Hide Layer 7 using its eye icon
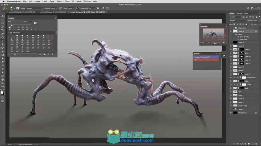 point(231,50)
